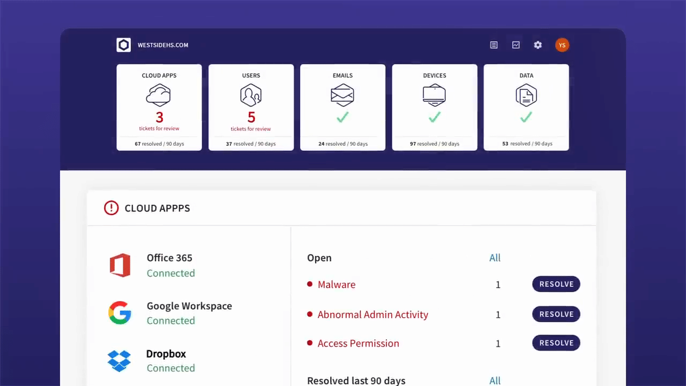Image resolution: width=686 pixels, height=386 pixels.
Task: Open the Access Permission link
Action: tap(359, 344)
